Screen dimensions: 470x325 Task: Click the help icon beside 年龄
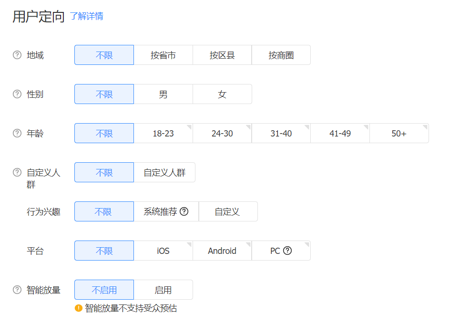pyautogui.click(x=17, y=133)
